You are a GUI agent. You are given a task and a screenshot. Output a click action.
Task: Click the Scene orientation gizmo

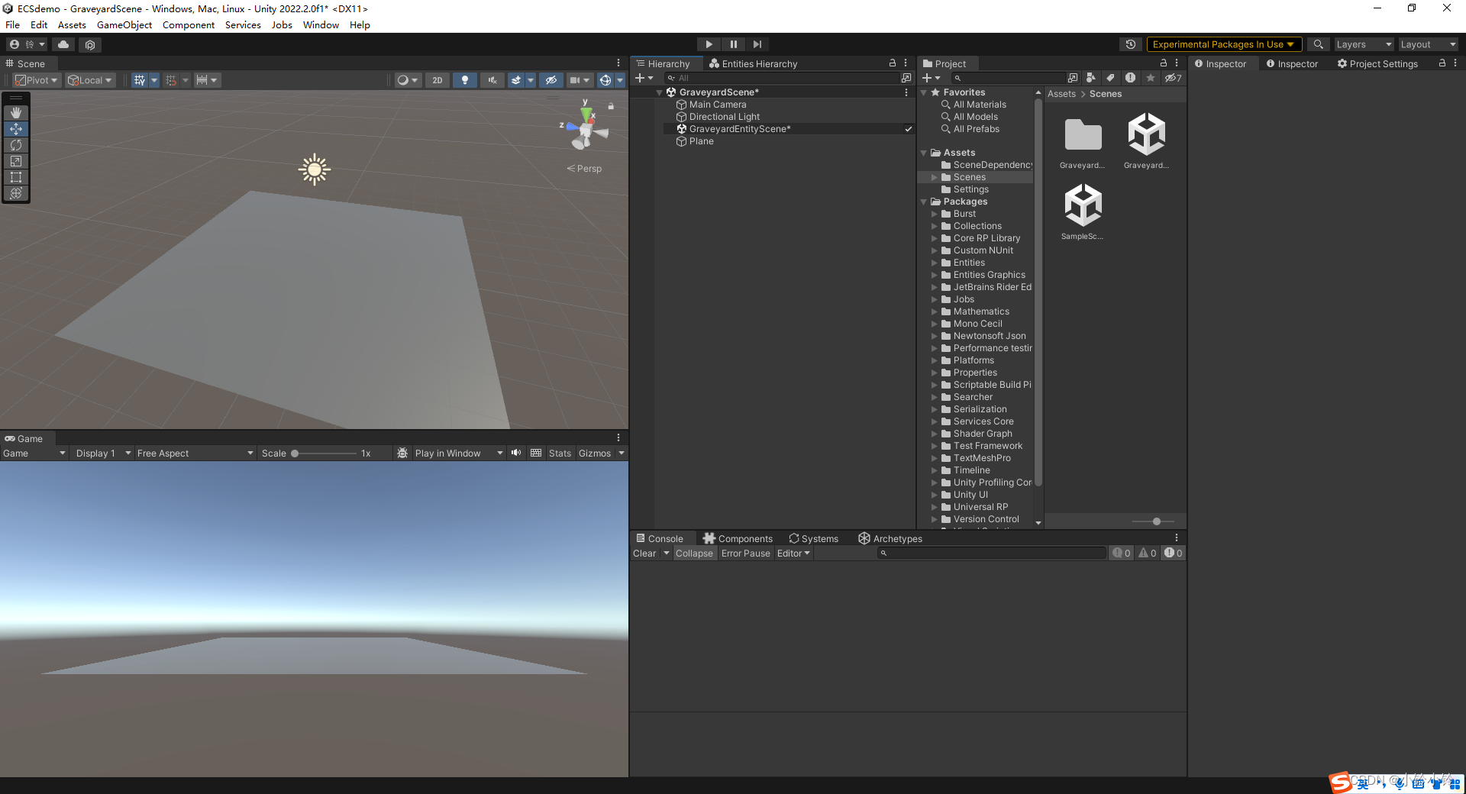(586, 128)
